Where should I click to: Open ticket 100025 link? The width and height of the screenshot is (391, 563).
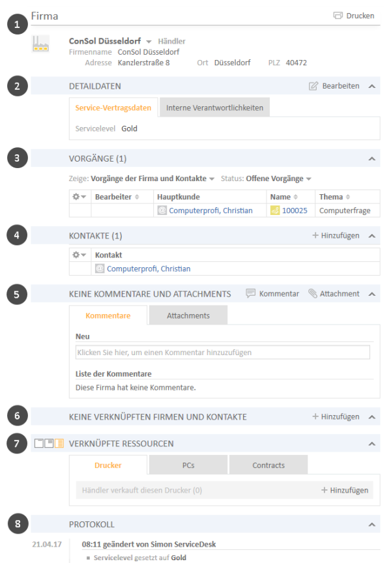295,210
